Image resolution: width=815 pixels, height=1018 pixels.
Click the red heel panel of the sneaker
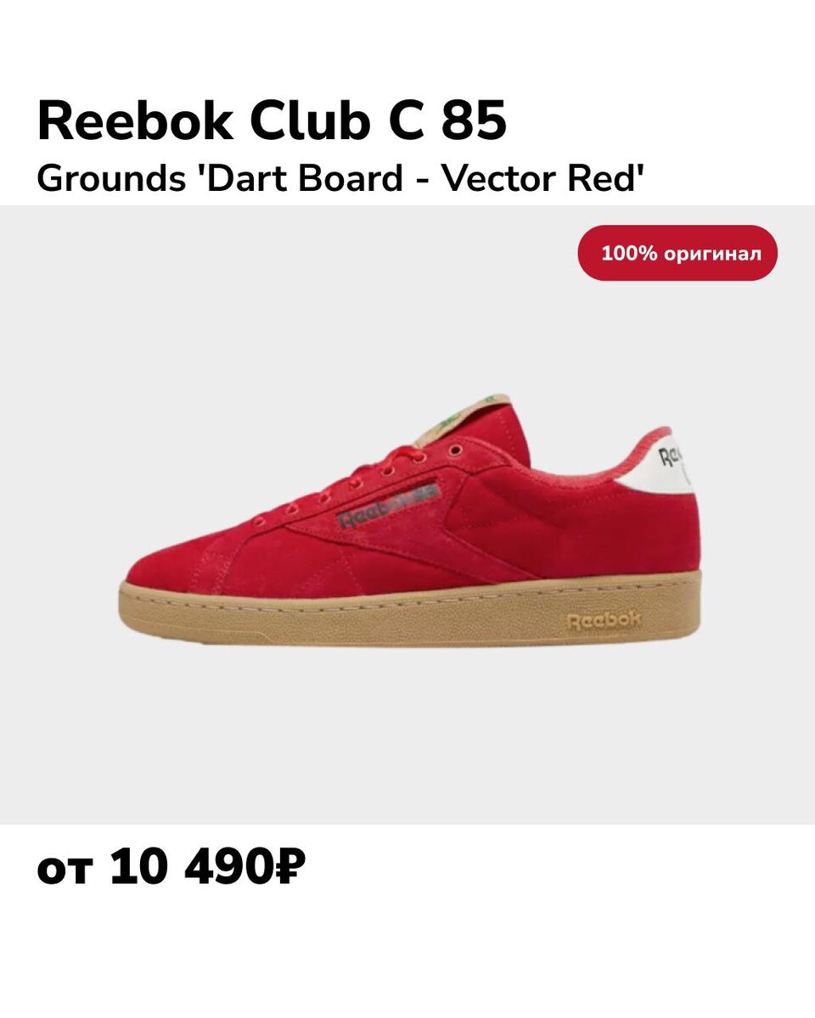[x=645, y=530]
